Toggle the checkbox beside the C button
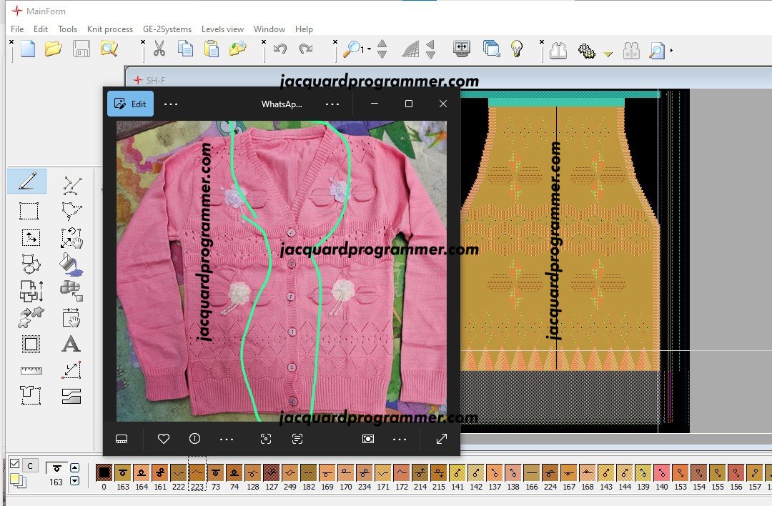Viewport: 772px width, 506px height. pyautogui.click(x=15, y=465)
